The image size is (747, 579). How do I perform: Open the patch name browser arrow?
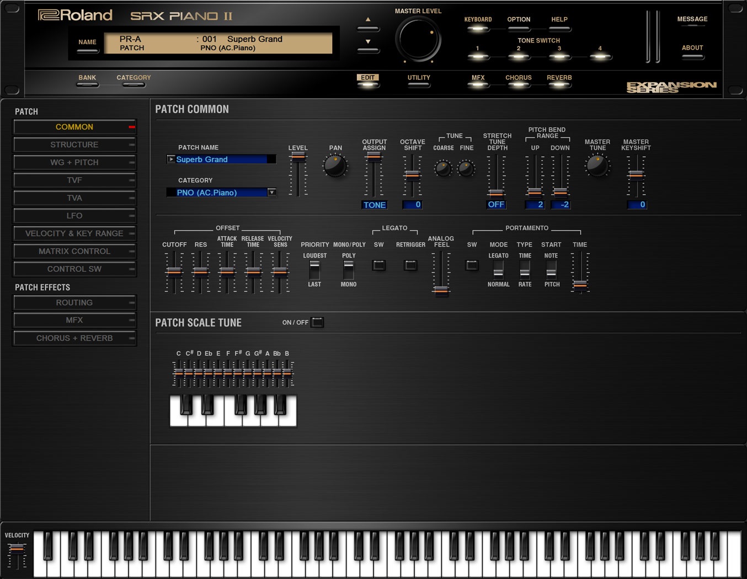coord(171,159)
